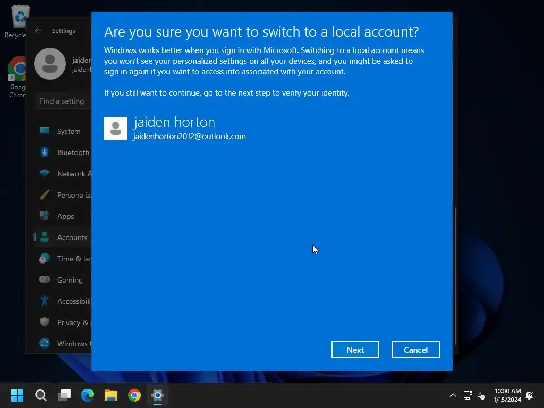The height and width of the screenshot is (408, 544).
Task: Show hidden system tray icons
Action: 453,395
